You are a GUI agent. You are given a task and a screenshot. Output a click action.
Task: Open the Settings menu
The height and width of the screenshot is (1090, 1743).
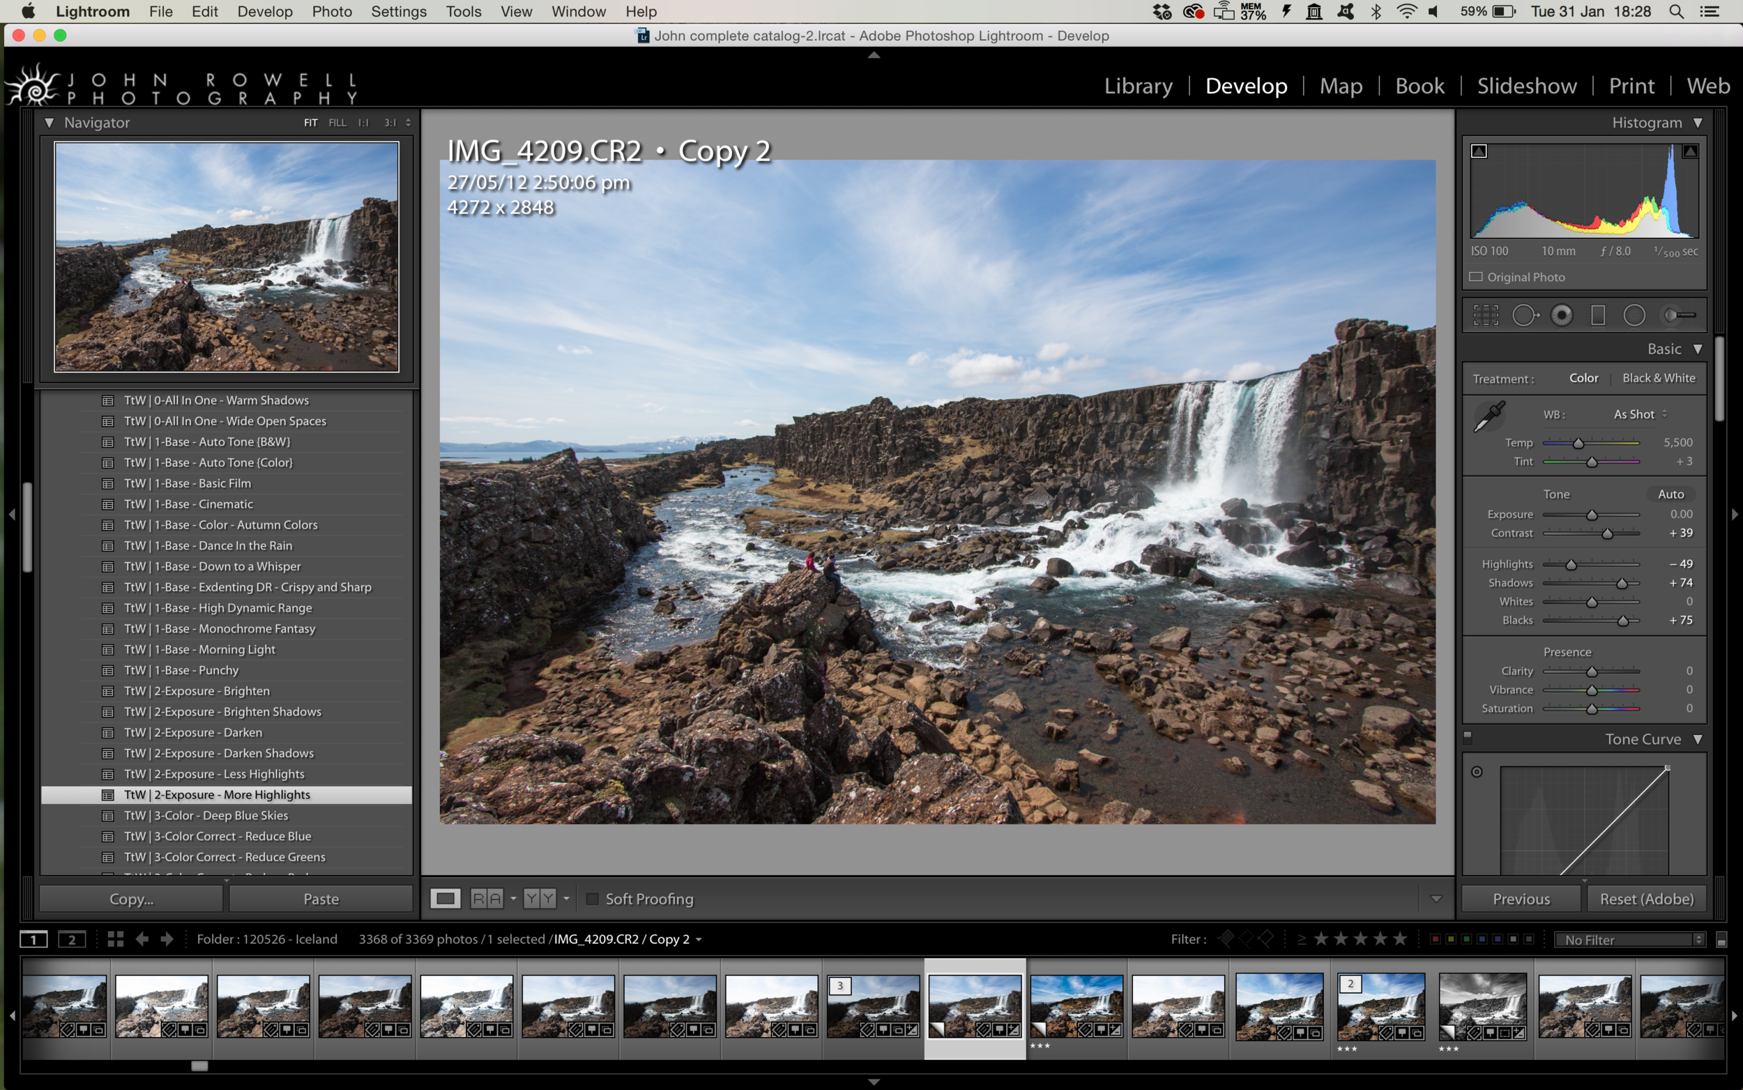coord(399,12)
